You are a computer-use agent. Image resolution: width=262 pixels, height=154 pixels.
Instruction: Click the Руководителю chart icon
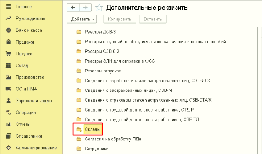click(x=8, y=18)
